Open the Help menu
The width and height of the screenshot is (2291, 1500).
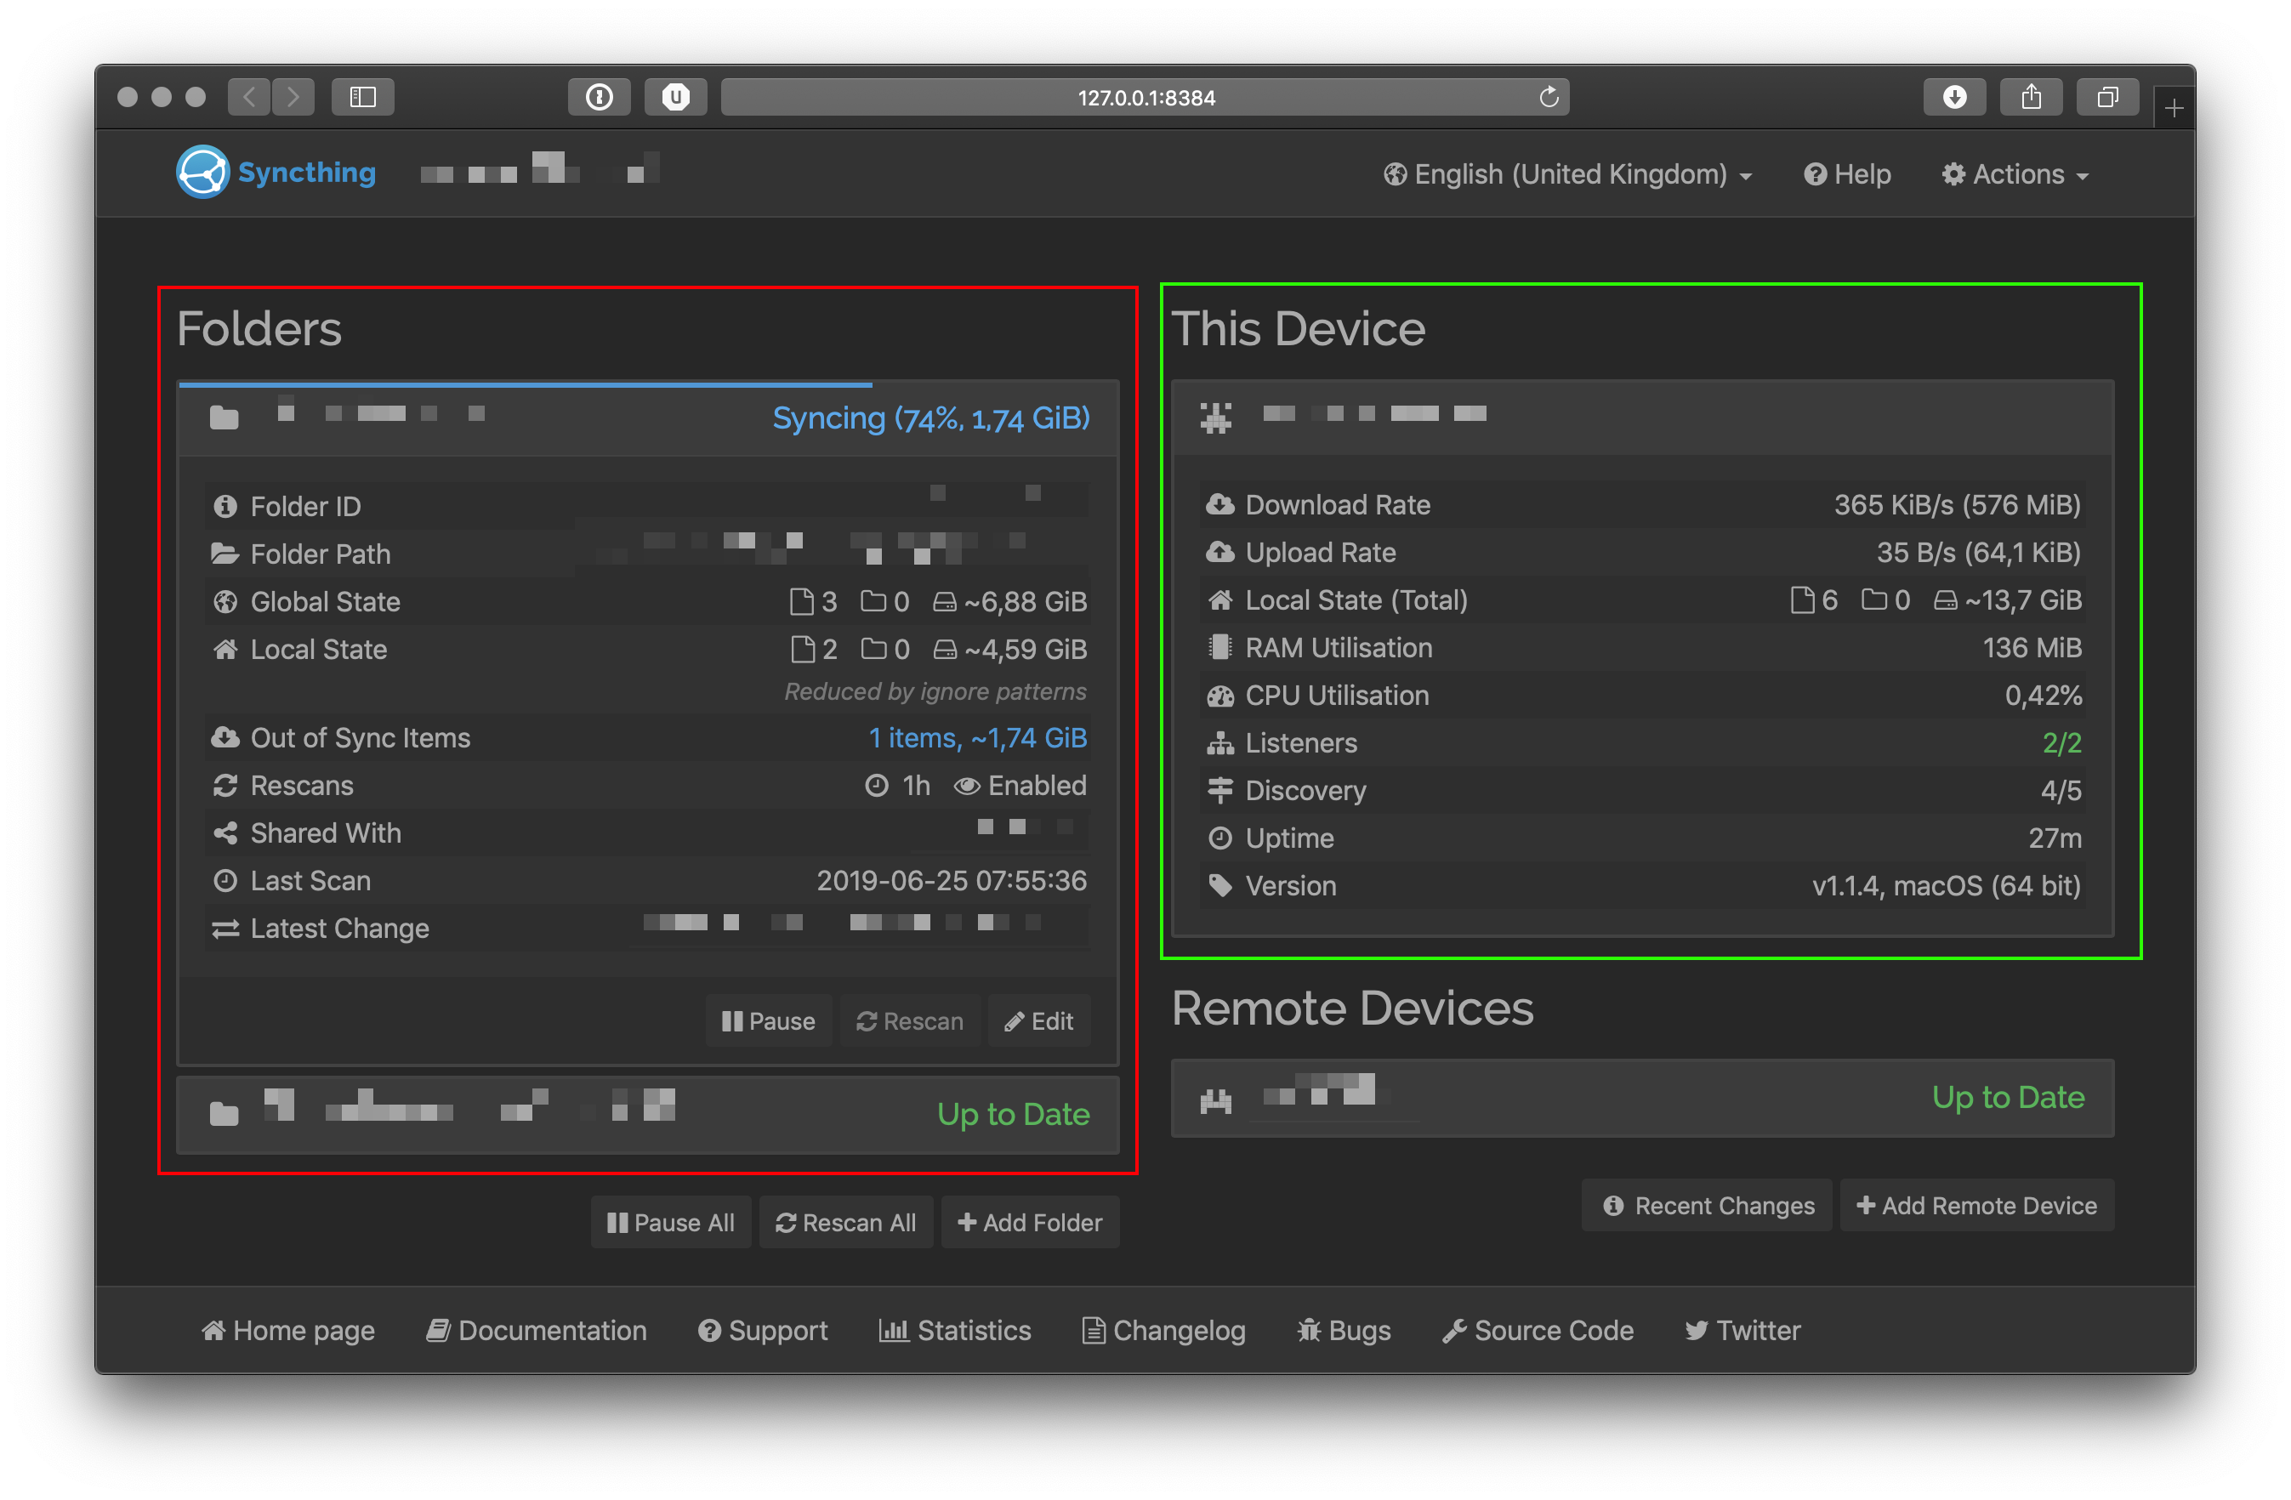[x=1845, y=174]
